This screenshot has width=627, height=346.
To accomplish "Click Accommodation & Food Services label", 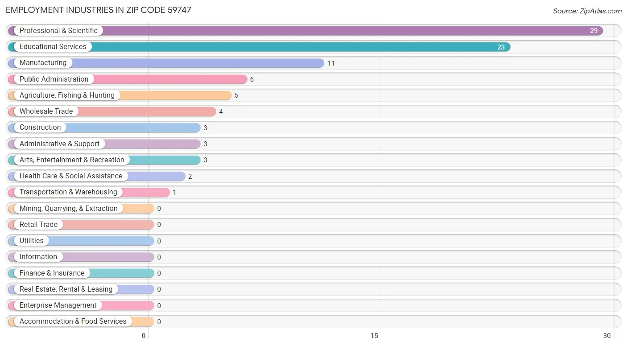I will 73,321.
